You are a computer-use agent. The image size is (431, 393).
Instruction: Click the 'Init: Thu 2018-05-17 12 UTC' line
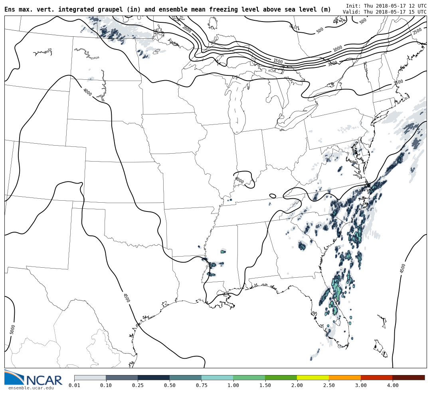pos(386,6)
